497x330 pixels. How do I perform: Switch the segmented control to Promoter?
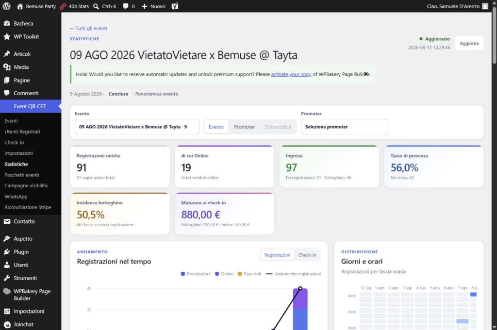pyautogui.click(x=245, y=127)
